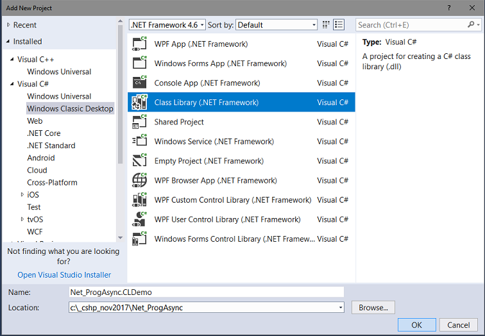
Task: Select the .NET Core category
Action: point(44,133)
